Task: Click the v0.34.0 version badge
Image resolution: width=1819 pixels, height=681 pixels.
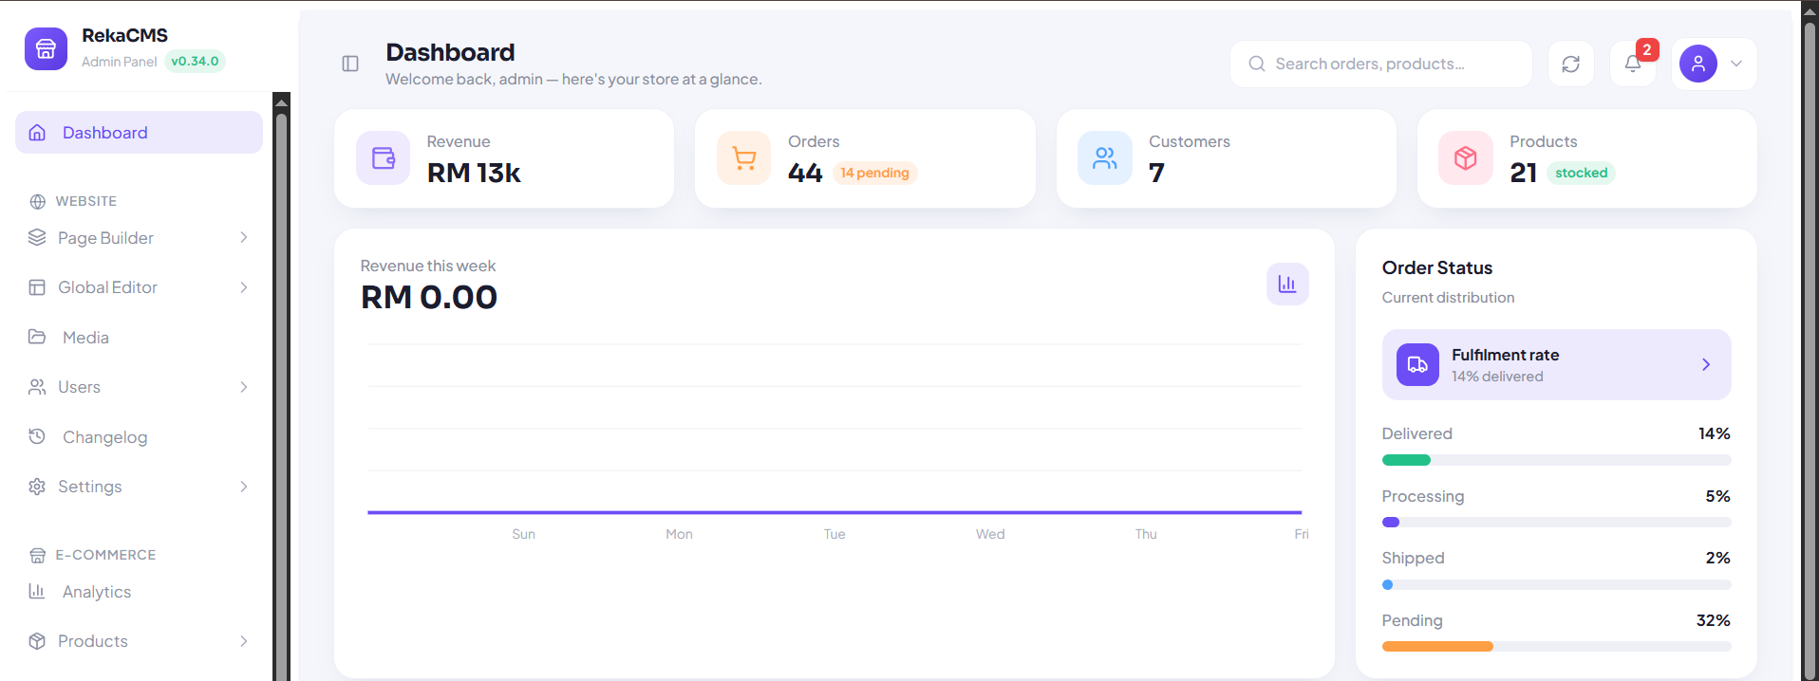Action: [195, 61]
